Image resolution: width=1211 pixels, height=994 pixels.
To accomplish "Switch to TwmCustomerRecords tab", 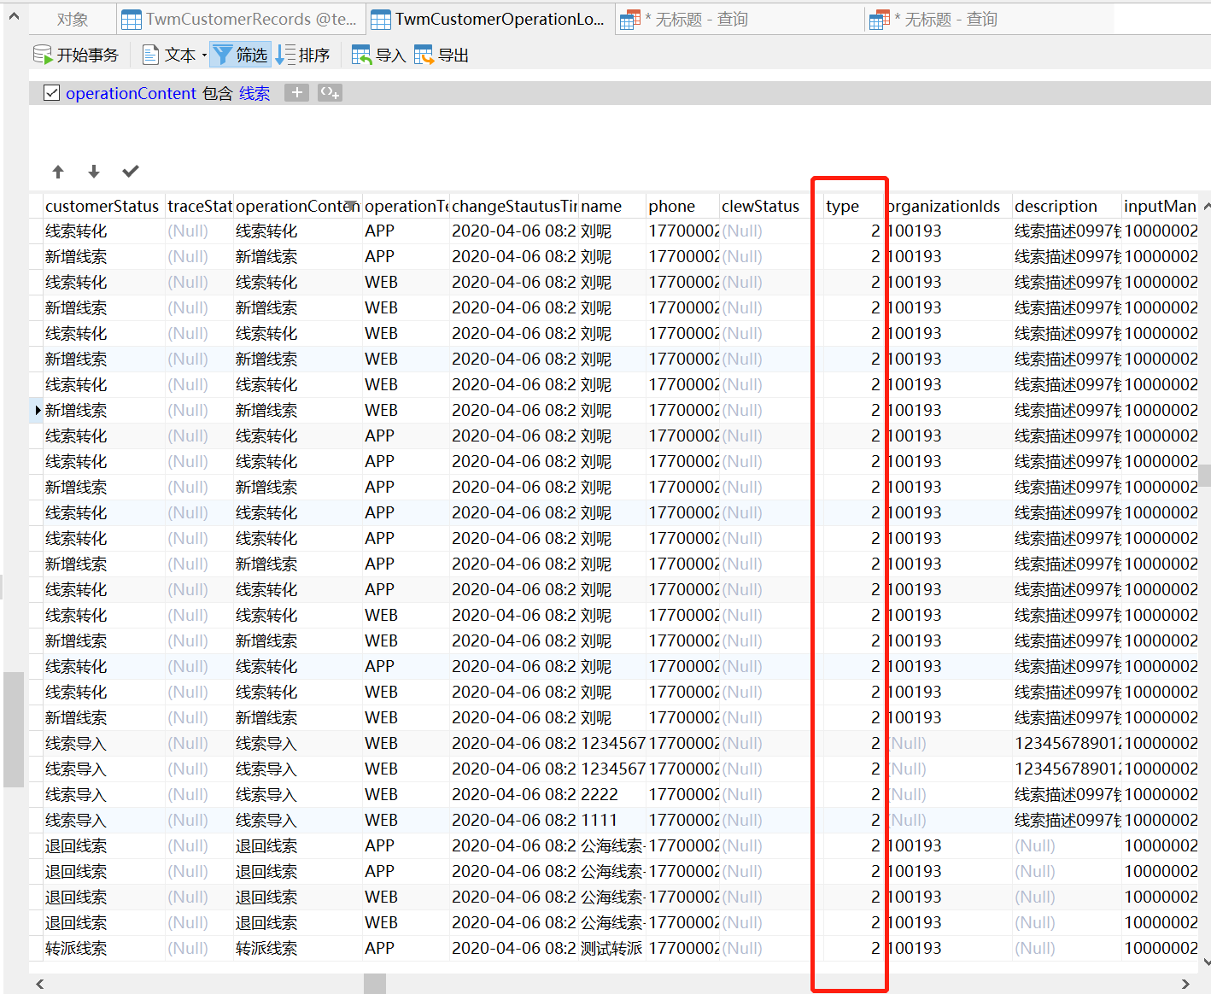I will 240,19.
